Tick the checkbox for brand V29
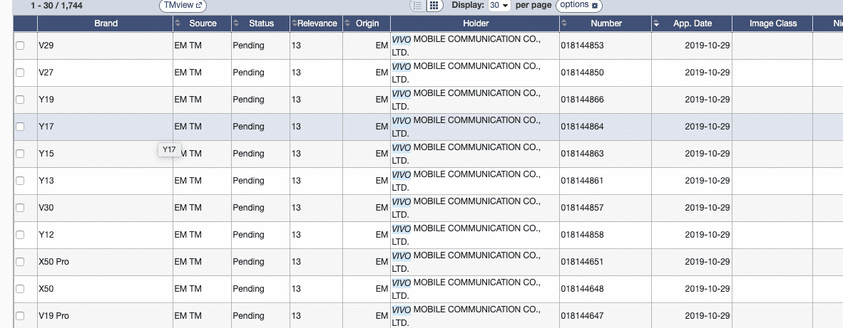The height and width of the screenshot is (328, 843). point(20,46)
